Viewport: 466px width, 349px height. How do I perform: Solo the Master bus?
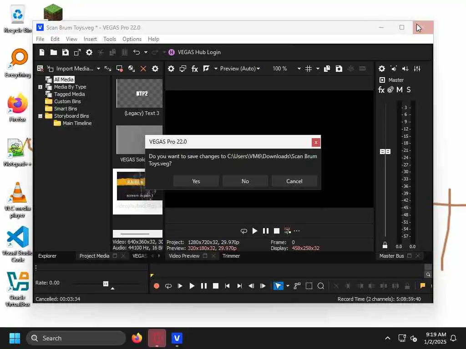tap(409, 90)
